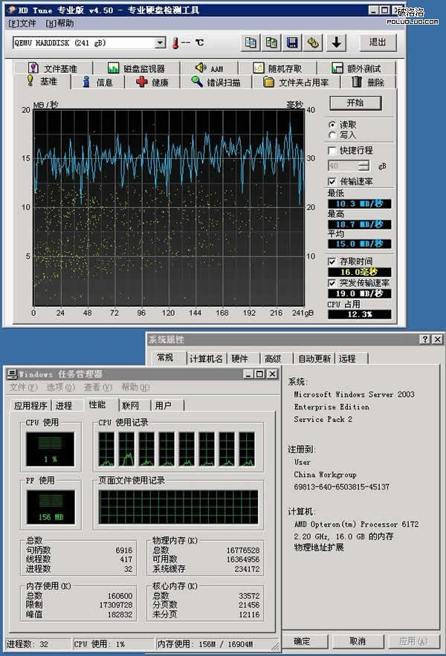Click the down arrow minimize-to-tray icon

337,42
